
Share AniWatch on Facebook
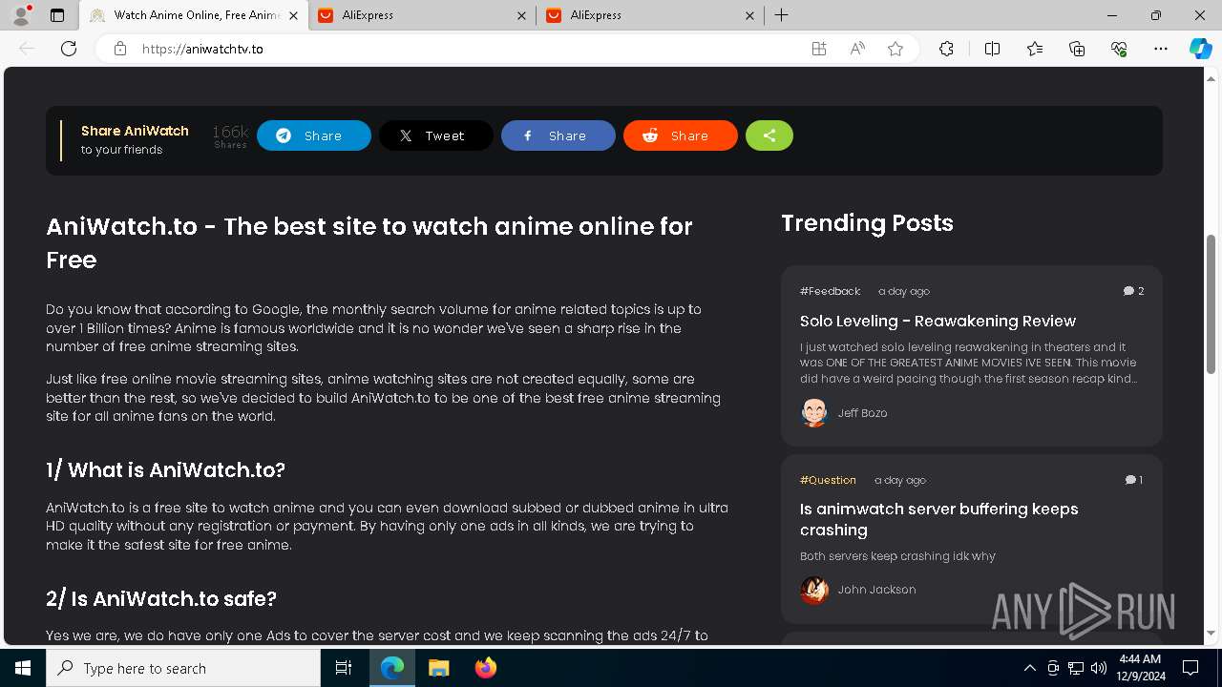coord(558,135)
